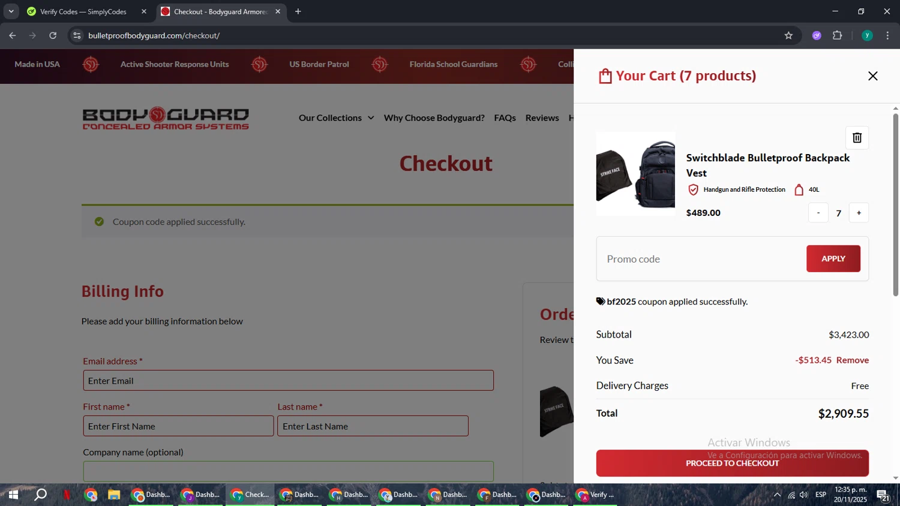Open Why Choose Bodyguard? page
900x506 pixels.
(x=434, y=118)
